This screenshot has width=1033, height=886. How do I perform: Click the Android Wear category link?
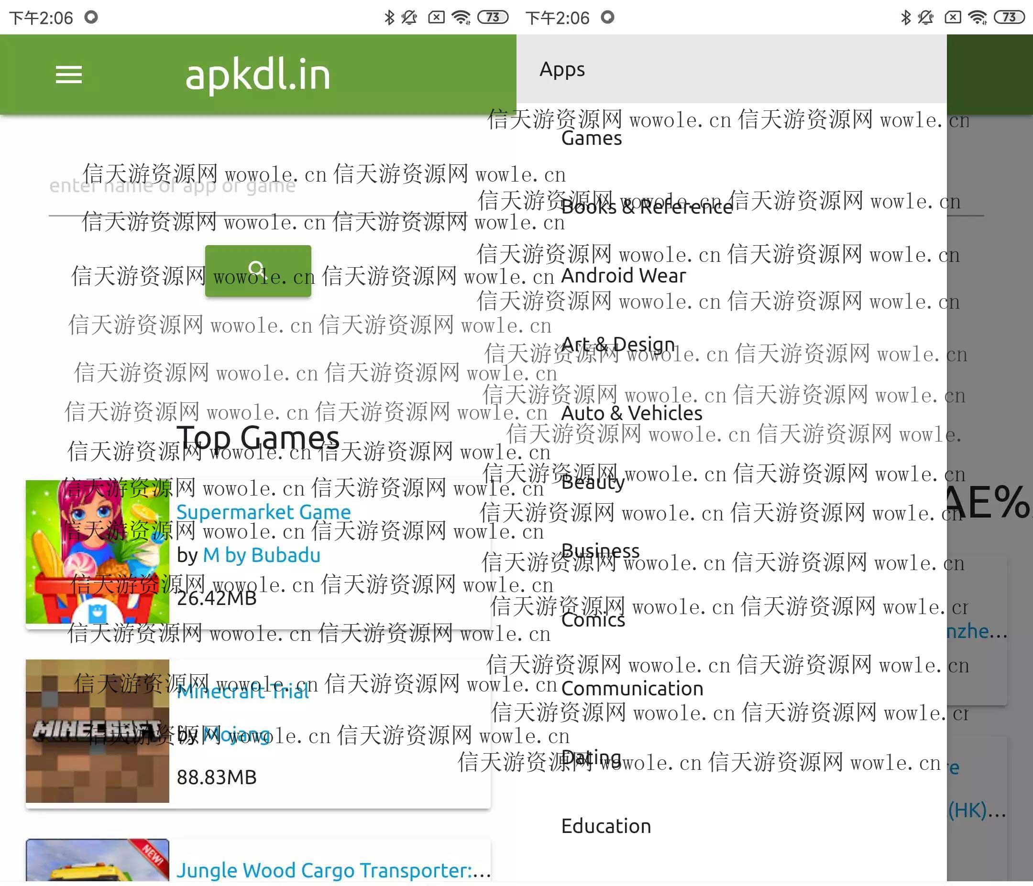624,275
